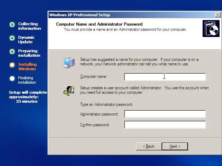Click the Finalizing installation step bullet

tap(12, 79)
